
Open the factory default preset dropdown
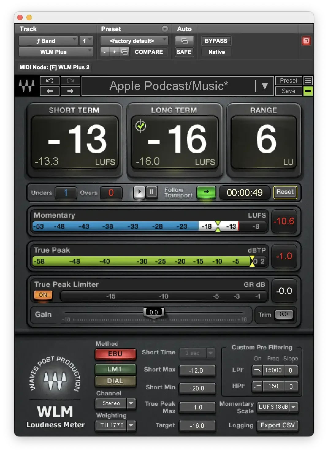click(134, 41)
